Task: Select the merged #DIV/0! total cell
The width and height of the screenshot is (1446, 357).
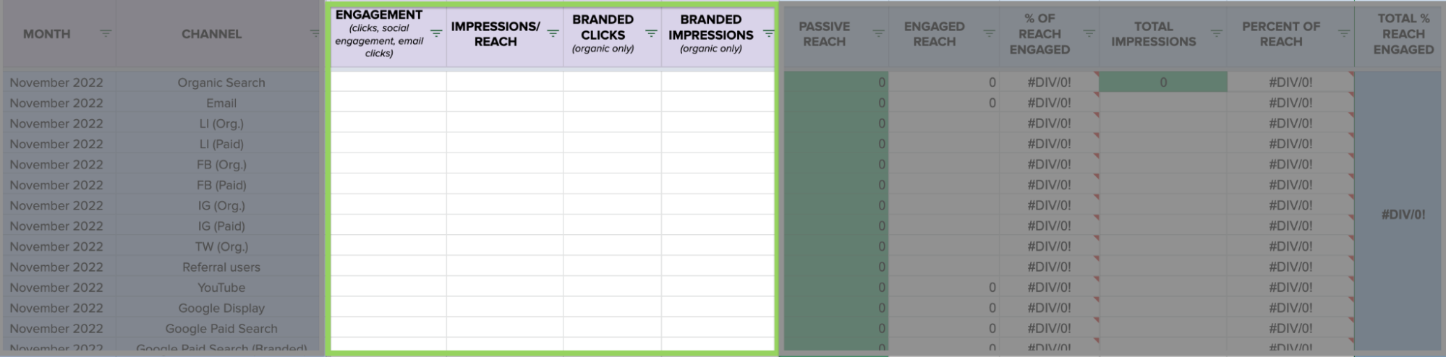Action: click(x=1403, y=215)
